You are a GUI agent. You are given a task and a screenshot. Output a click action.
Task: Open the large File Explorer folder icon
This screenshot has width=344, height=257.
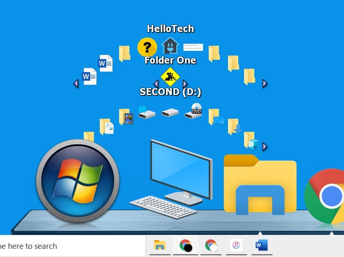click(x=260, y=184)
